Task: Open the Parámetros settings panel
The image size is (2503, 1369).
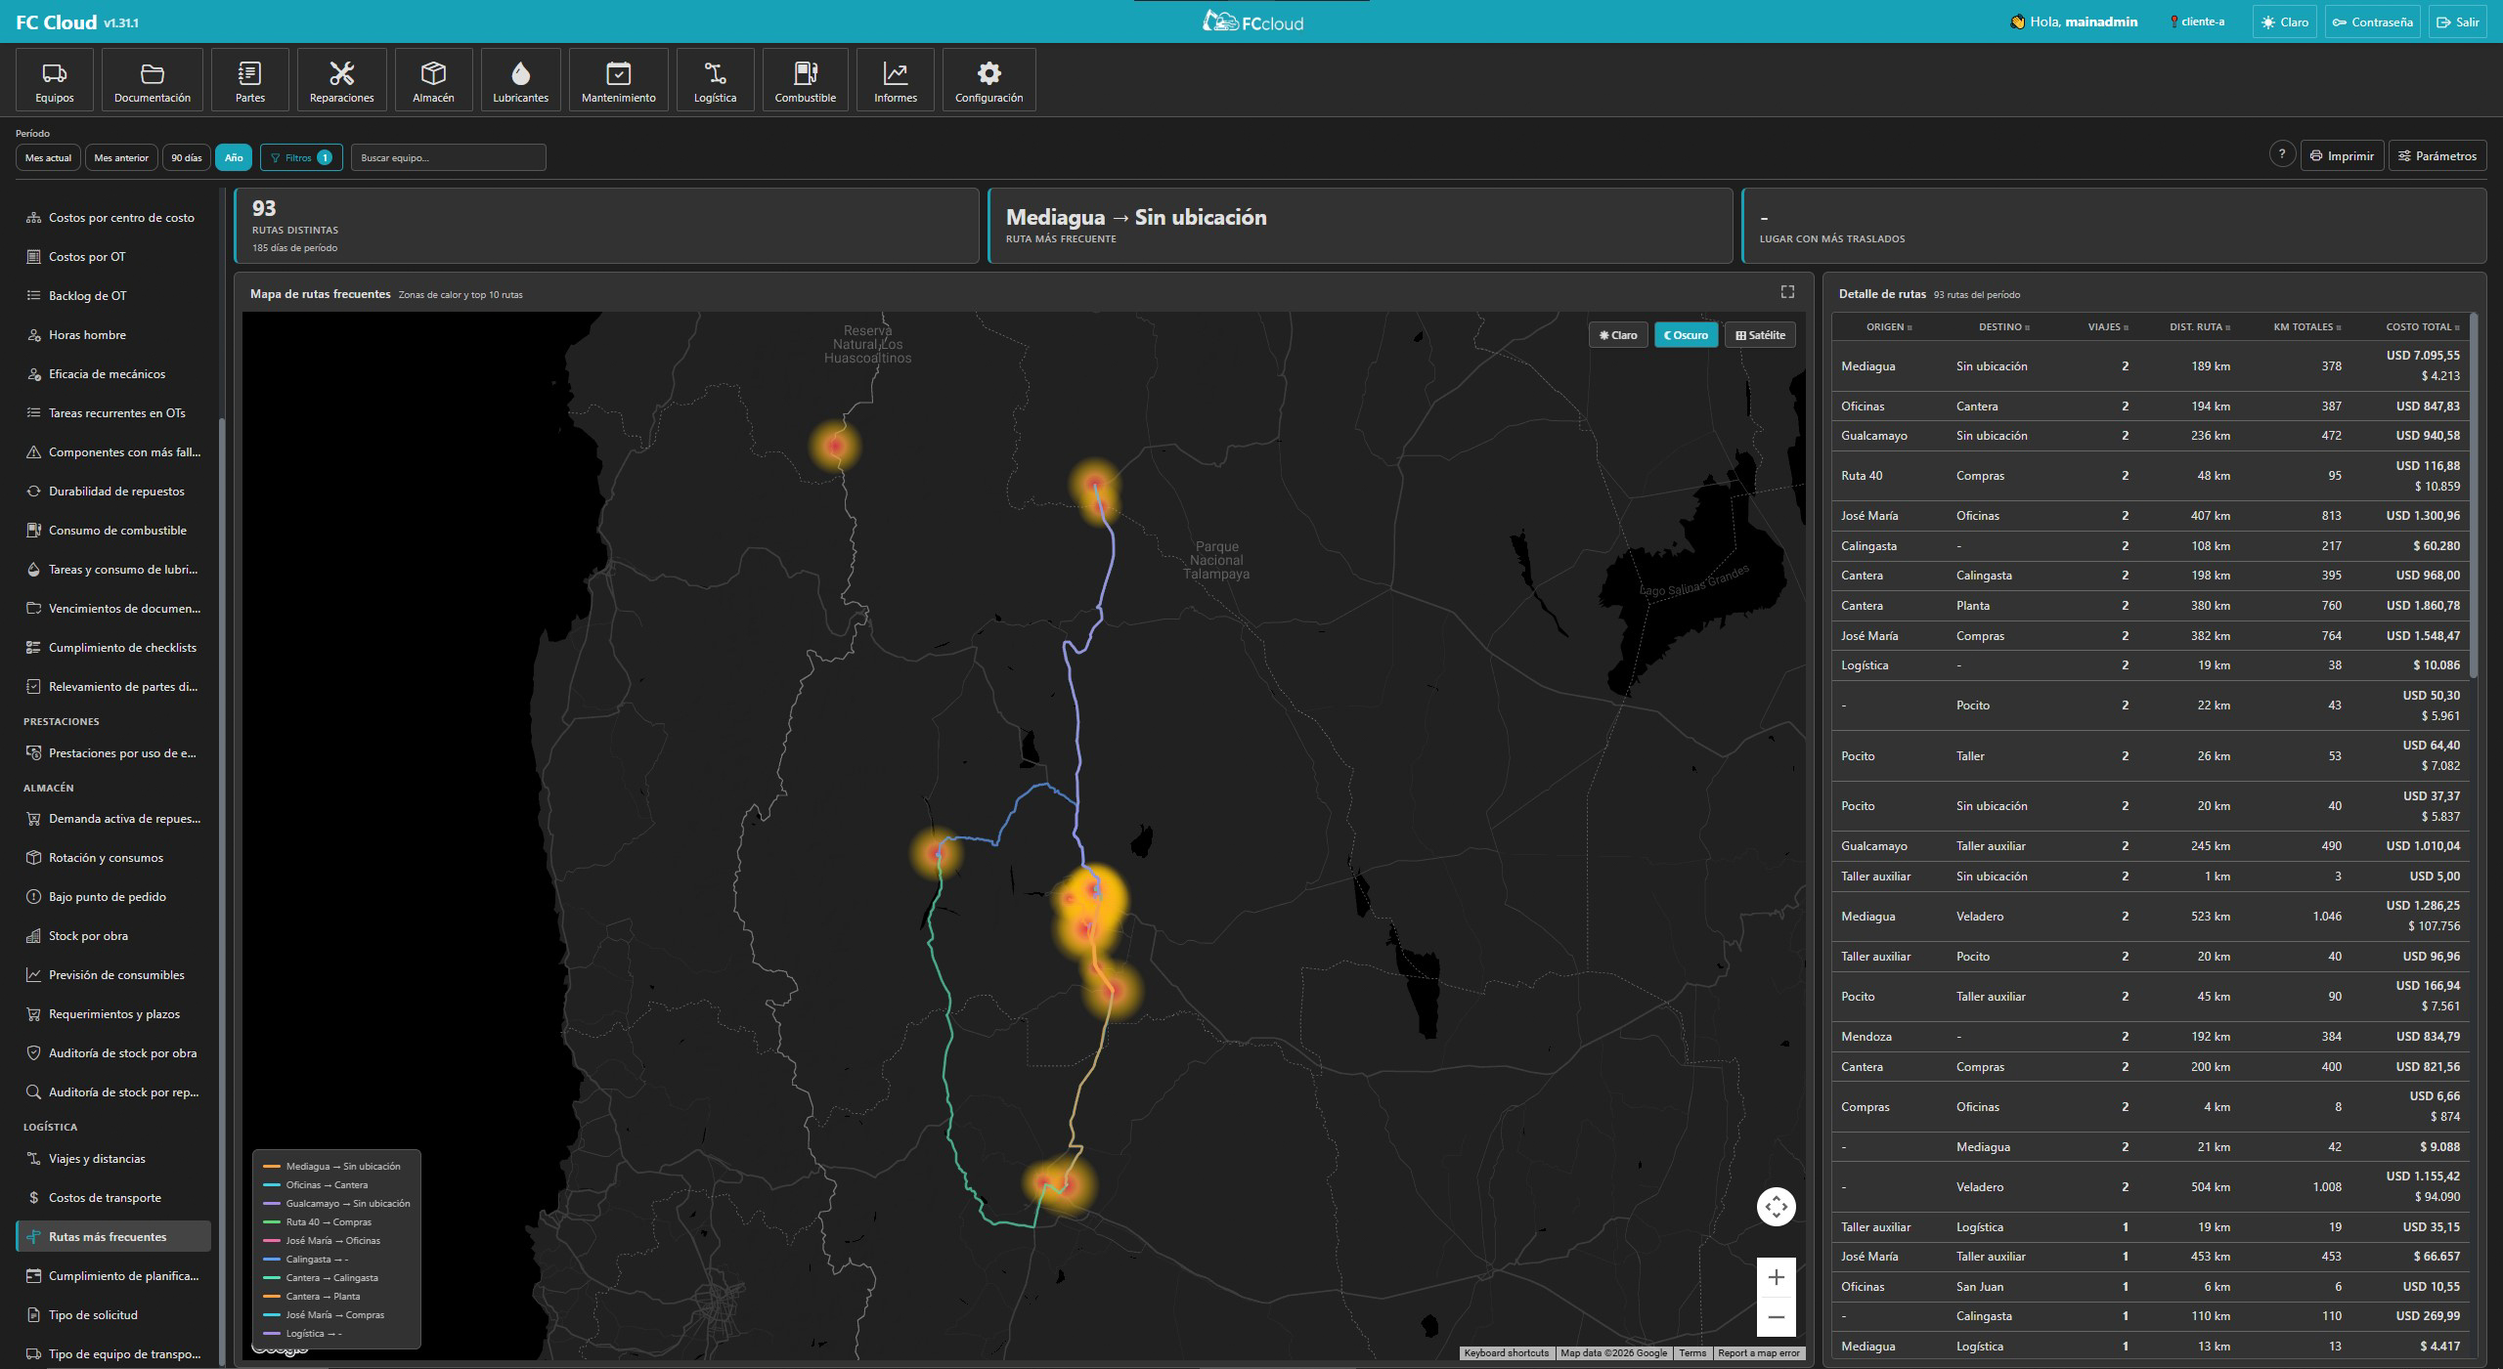Action: (2437, 155)
